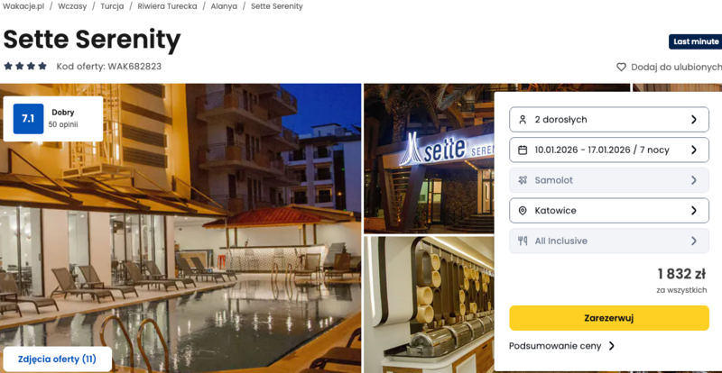Click the Last minute badge

point(695,41)
